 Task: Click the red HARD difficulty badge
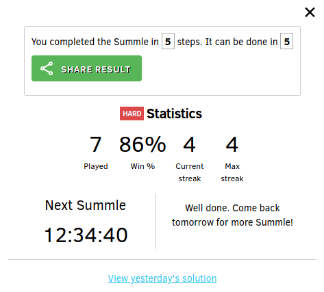[x=132, y=114]
